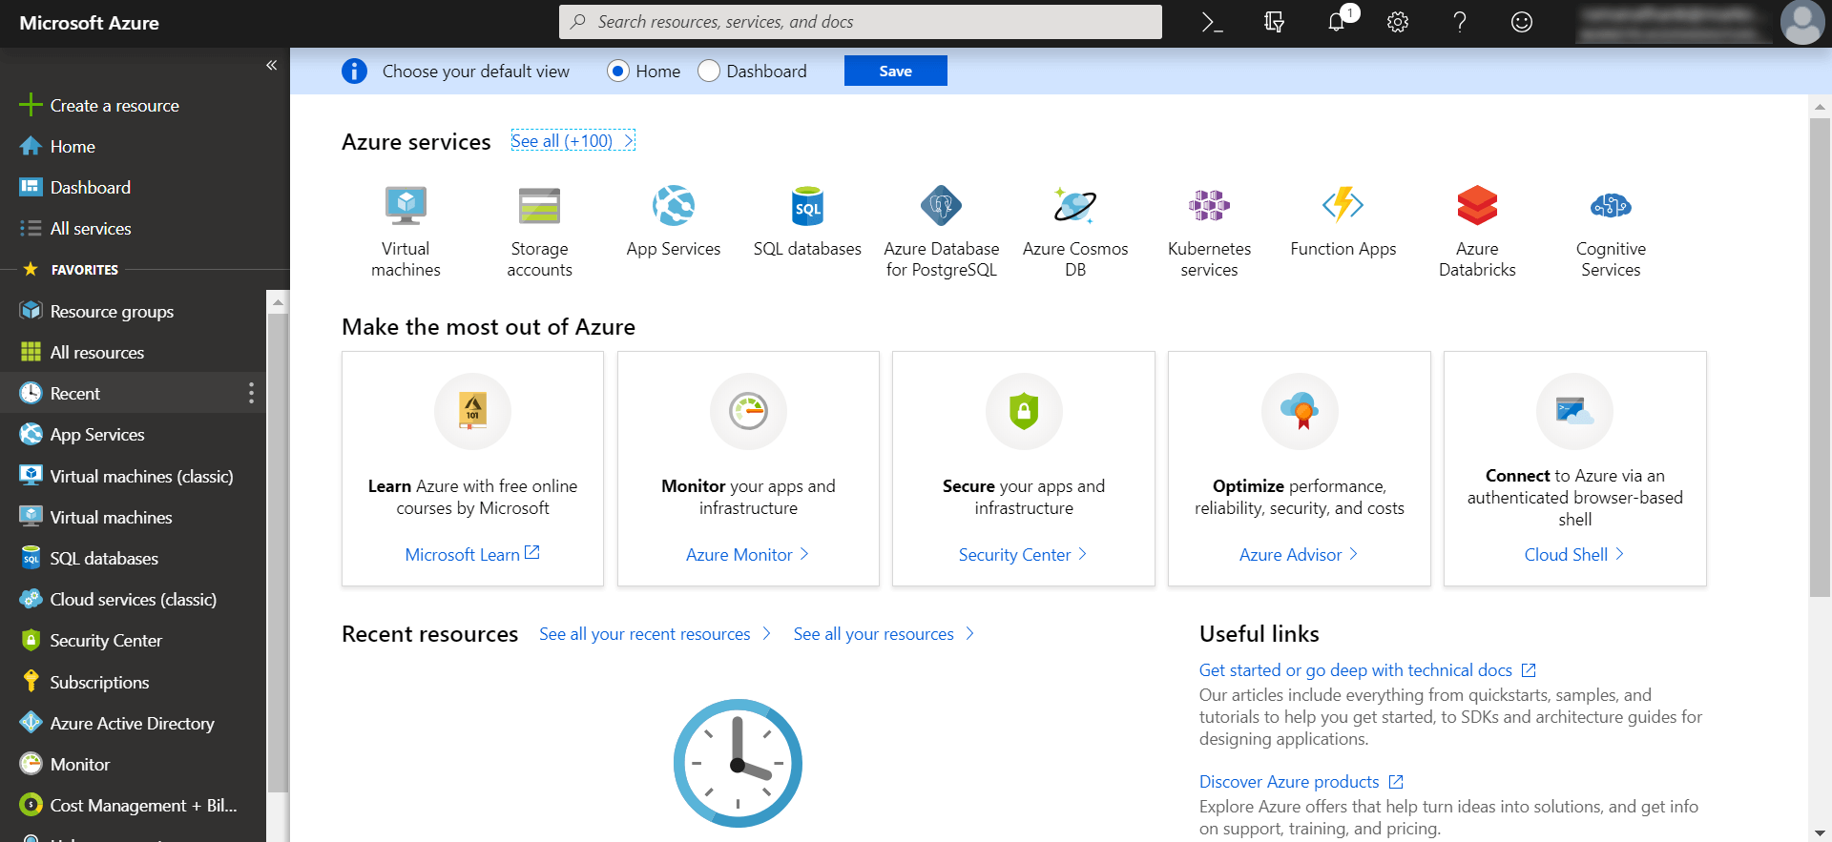Select the Home default view radio button

point(618,72)
